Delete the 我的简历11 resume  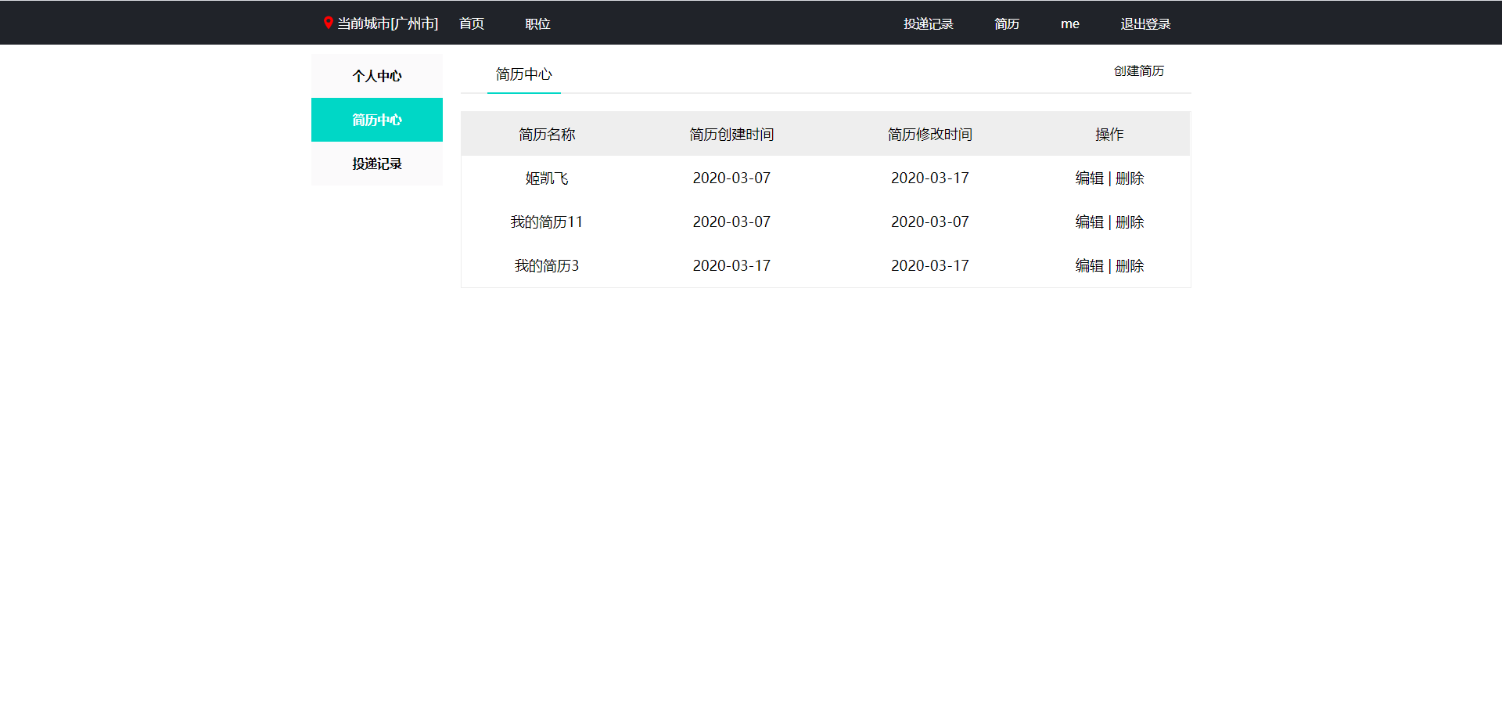pyautogui.click(x=1130, y=222)
